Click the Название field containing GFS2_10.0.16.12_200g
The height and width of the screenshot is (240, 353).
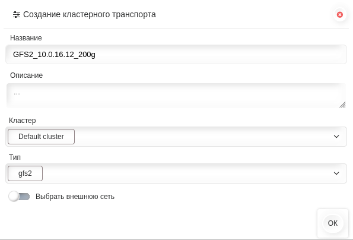pyautogui.click(x=176, y=54)
